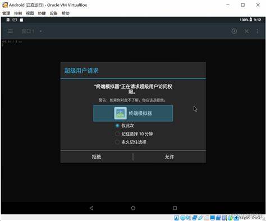Open the 设备 menu
266x221 pixels.
coord(53,13)
